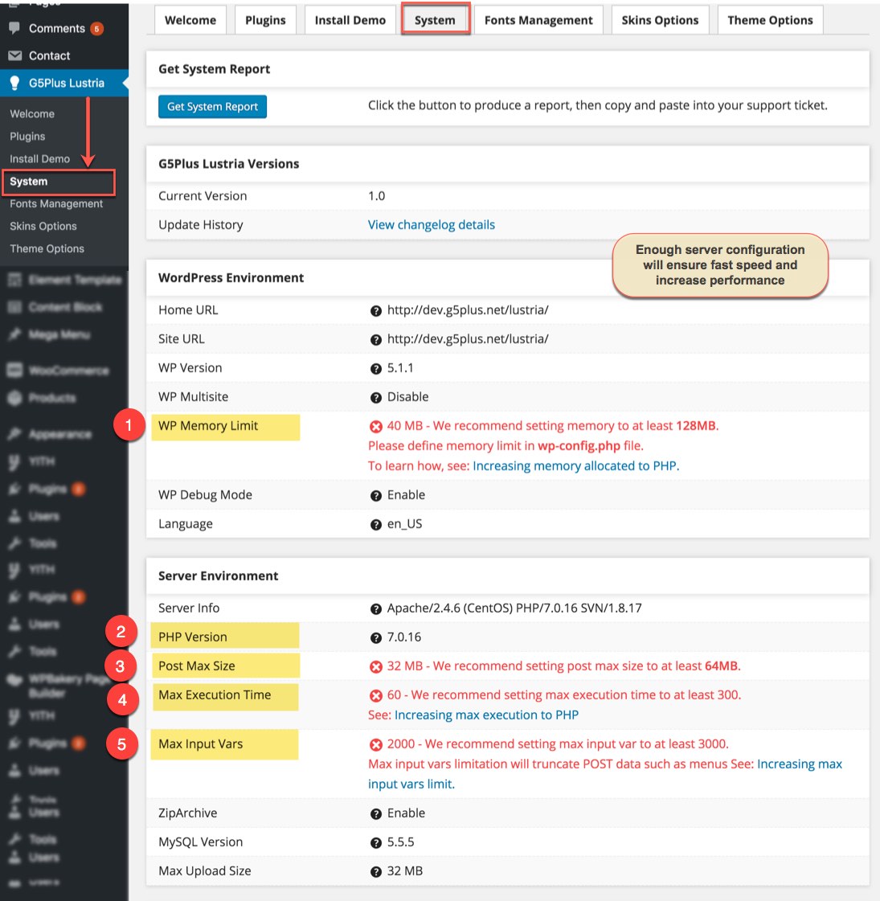Select the System tab
Image resolution: width=880 pixels, height=901 pixels.
pos(435,20)
